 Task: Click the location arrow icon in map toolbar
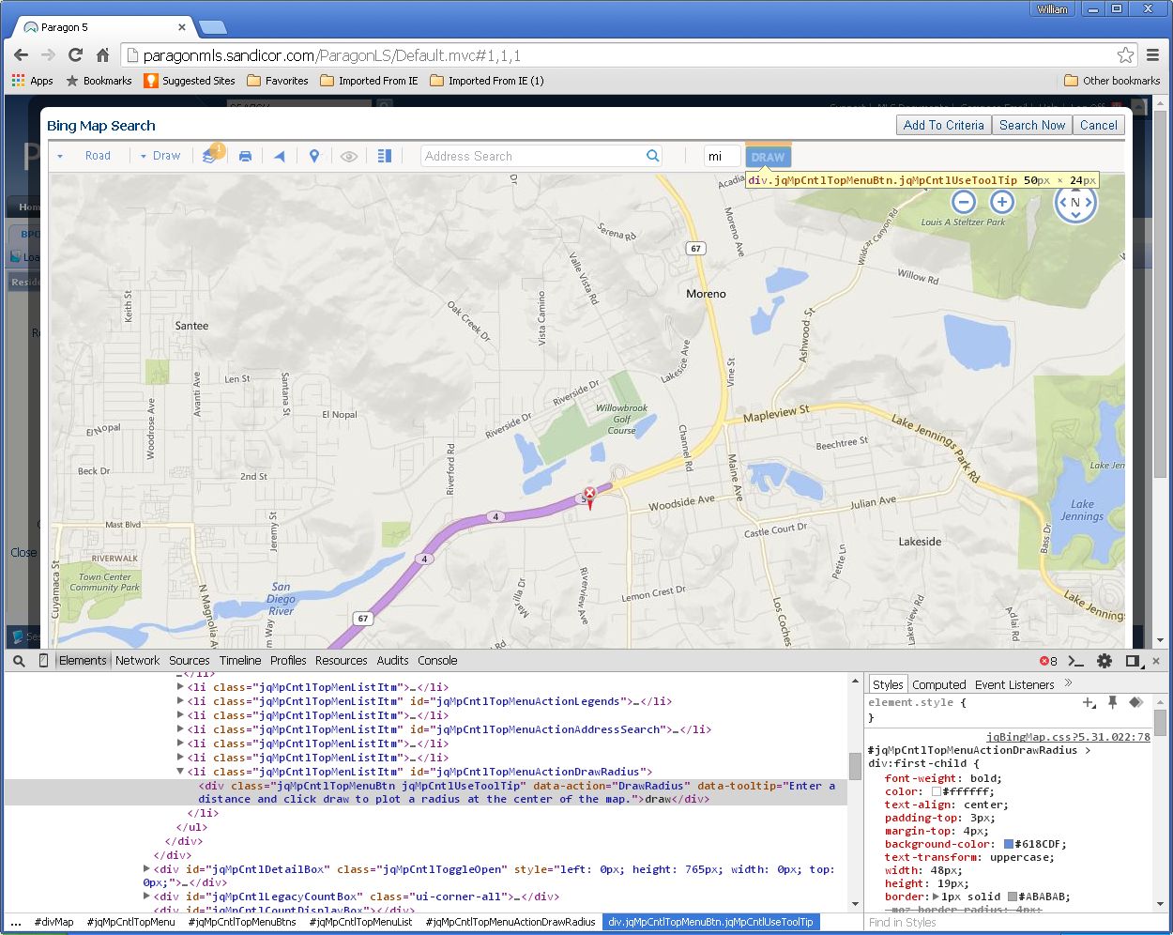[279, 157]
